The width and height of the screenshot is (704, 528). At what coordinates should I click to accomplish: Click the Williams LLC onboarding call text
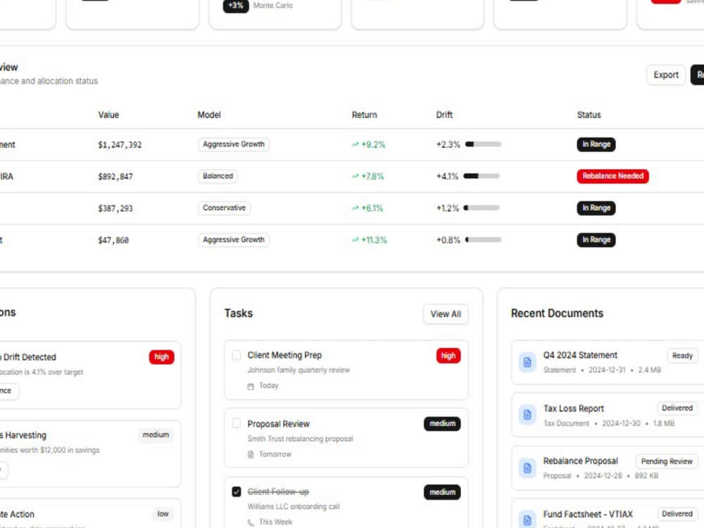click(x=293, y=506)
